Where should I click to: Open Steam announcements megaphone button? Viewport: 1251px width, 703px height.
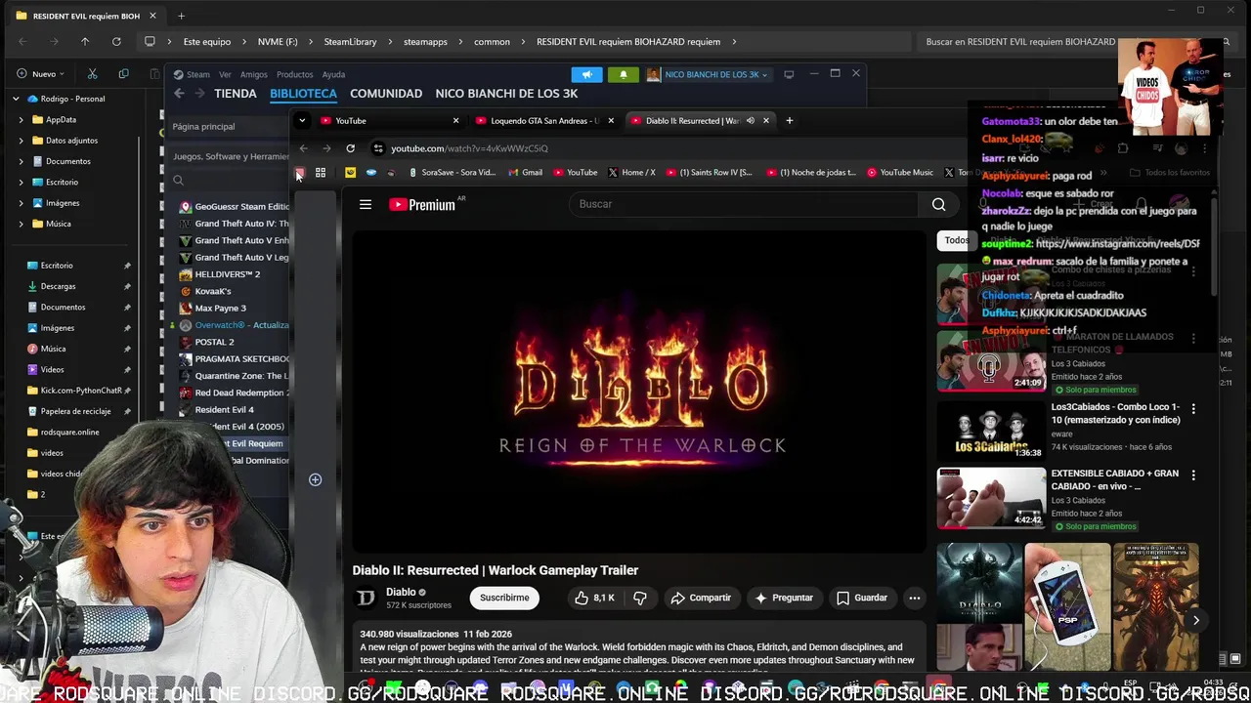[x=586, y=74]
